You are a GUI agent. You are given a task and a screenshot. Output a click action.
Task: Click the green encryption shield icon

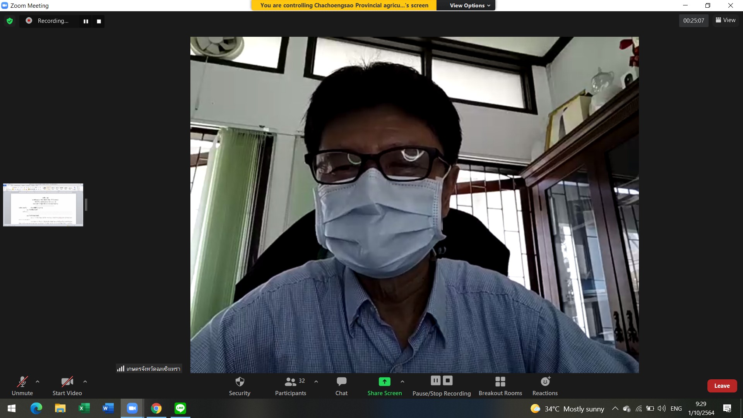pyautogui.click(x=10, y=21)
